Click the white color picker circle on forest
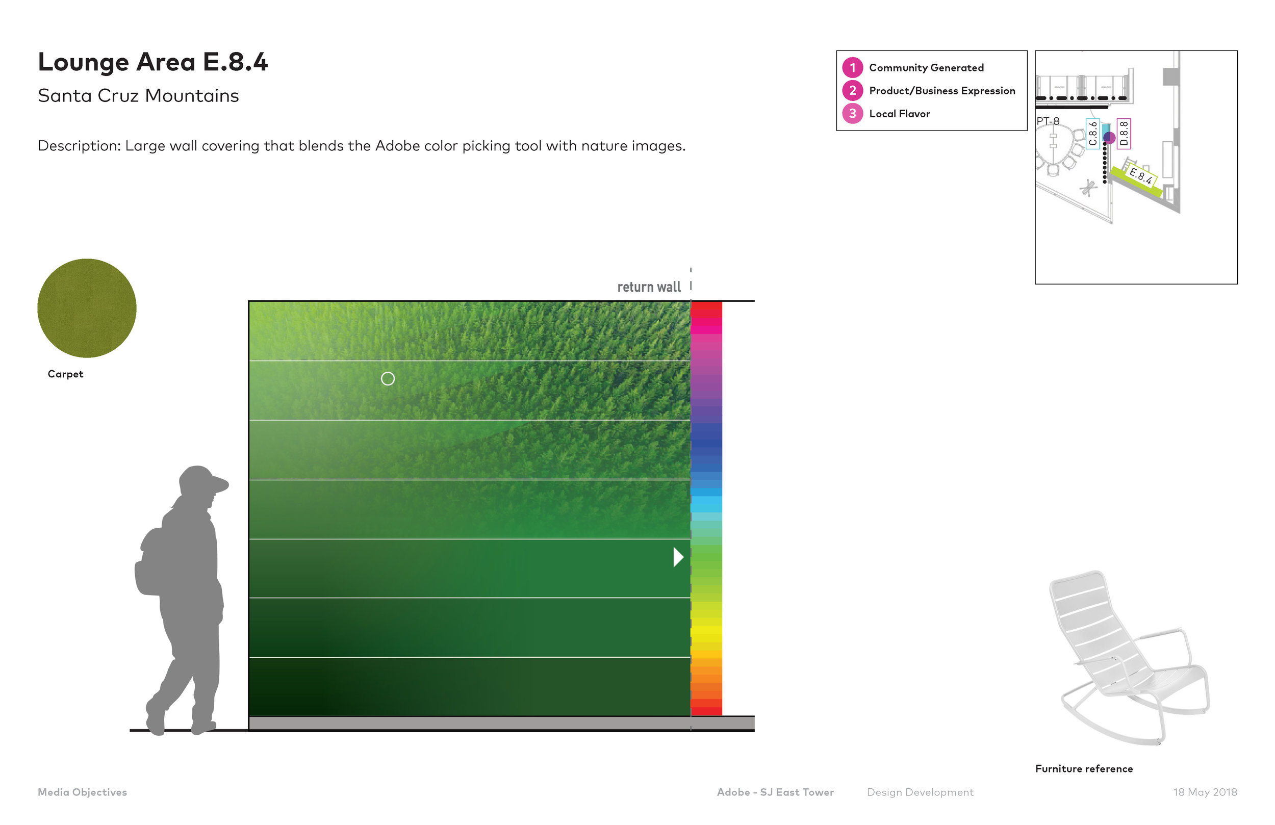Image resolution: width=1275 pixels, height=825 pixels. (388, 379)
